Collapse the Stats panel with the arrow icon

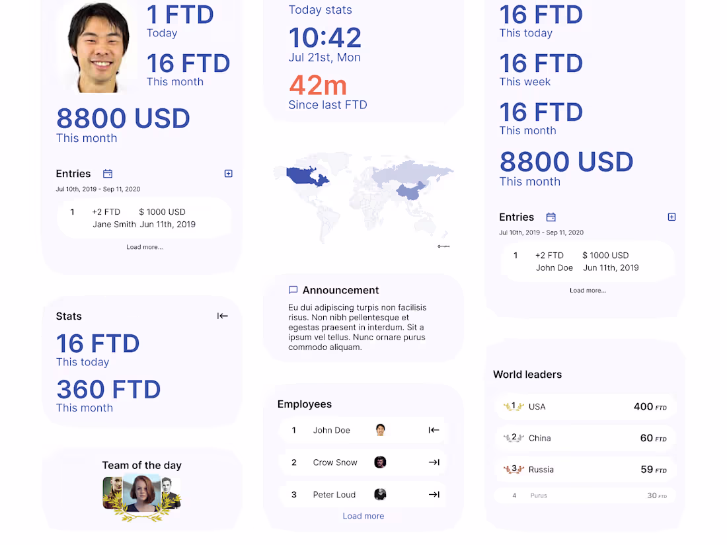(223, 316)
